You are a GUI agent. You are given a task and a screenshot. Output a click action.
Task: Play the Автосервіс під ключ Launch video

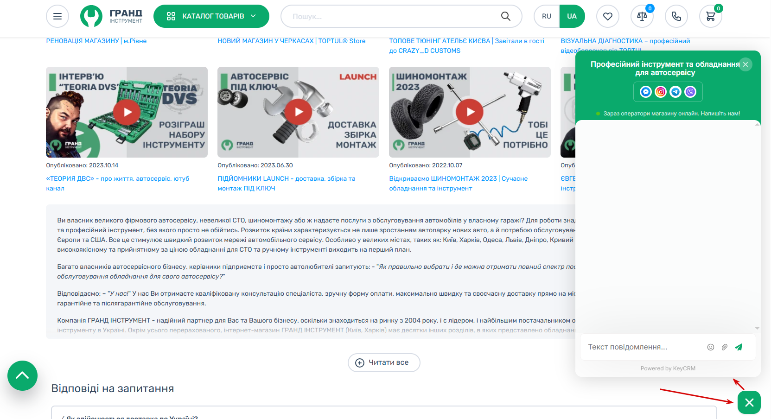pos(299,112)
